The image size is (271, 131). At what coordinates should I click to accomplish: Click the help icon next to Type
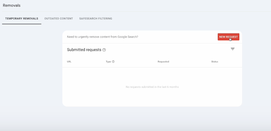[113, 62]
